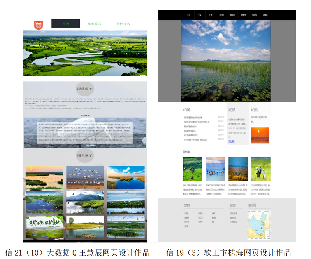Viewport: 311px width, 259px height.
Task: Click the large blue sky wetland hero image
Action: (226, 61)
